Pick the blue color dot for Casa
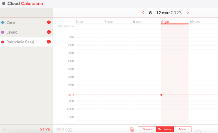This screenshot has width=218, height=133. [x=3, y=22]
